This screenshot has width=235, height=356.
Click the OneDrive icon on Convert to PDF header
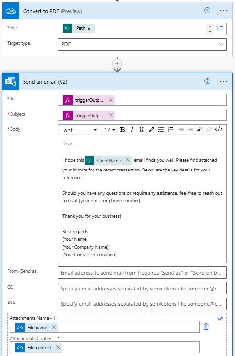coord(11,11)
